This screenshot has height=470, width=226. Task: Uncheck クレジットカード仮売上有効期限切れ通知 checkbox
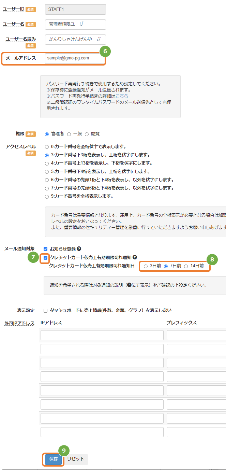tap(46, 257)
